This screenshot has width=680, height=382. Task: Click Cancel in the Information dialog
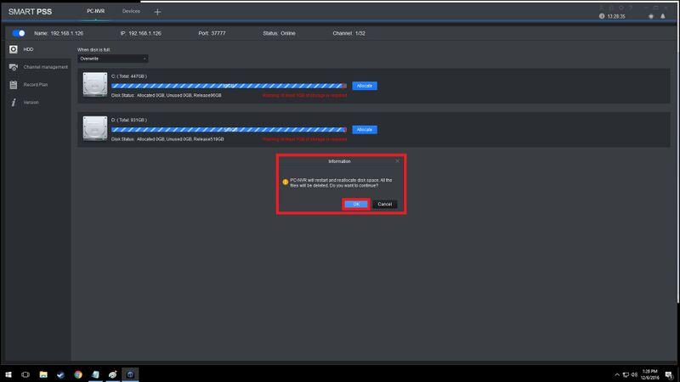(385, 204)
